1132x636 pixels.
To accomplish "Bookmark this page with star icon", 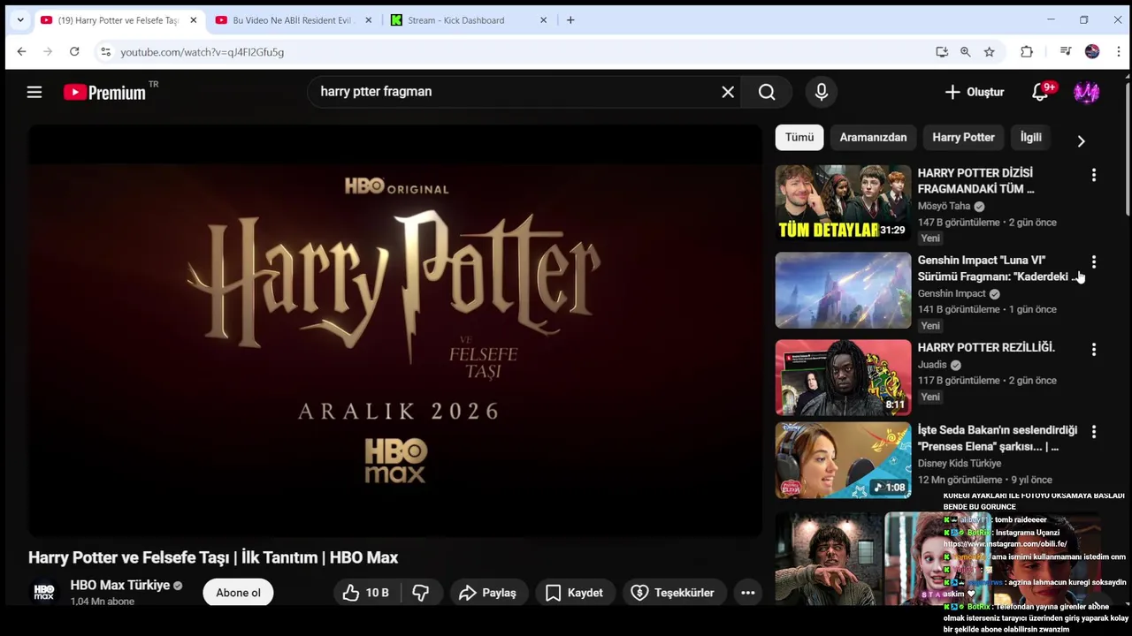I will click(x=990, y=52).
